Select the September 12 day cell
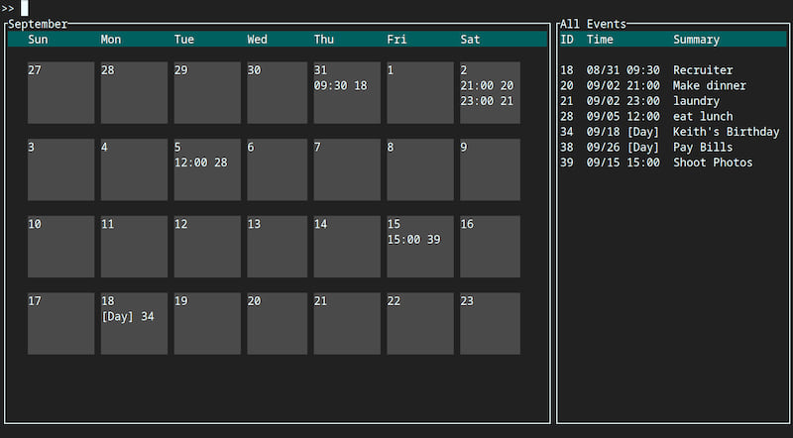The width and height of the screenshot is (793, 438). point(207,247)
